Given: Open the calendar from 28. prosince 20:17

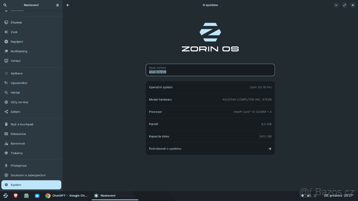Looking at the screenshot, I should [338, 196].
